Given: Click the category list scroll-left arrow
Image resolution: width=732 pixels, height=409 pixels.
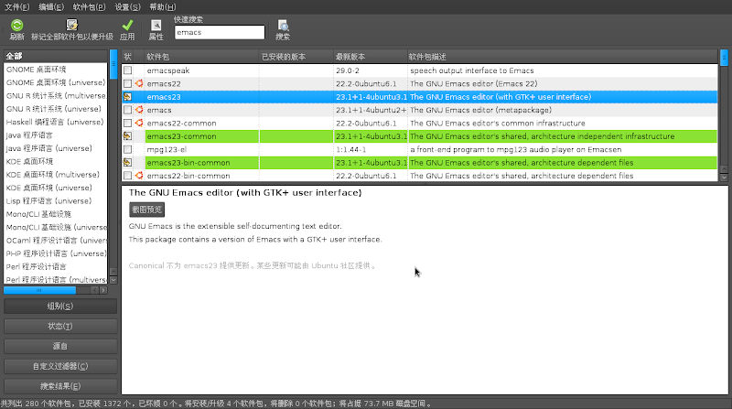Looking at the screenshot, I should click(95, 290).
